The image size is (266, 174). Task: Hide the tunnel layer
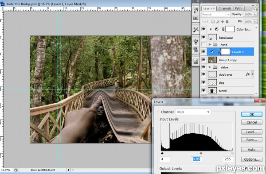click(203, 90)
